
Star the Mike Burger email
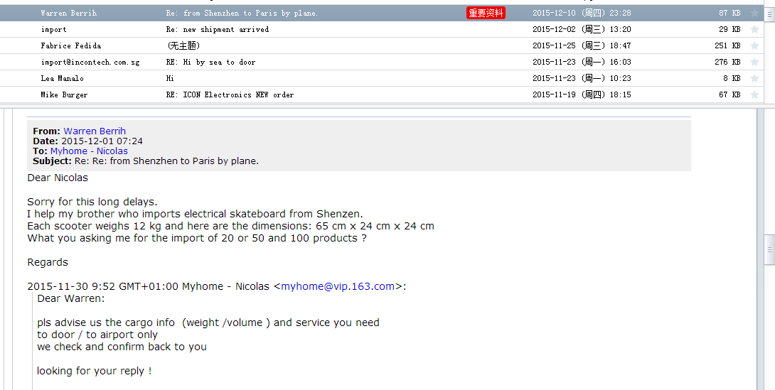[754, 94]
